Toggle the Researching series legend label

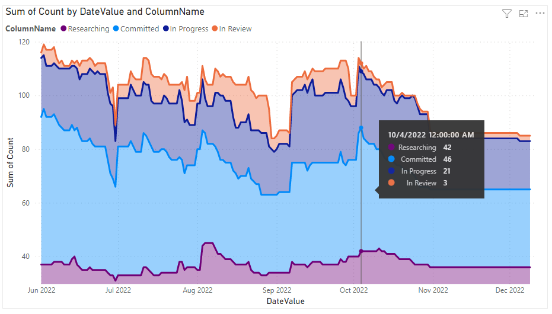88,28
